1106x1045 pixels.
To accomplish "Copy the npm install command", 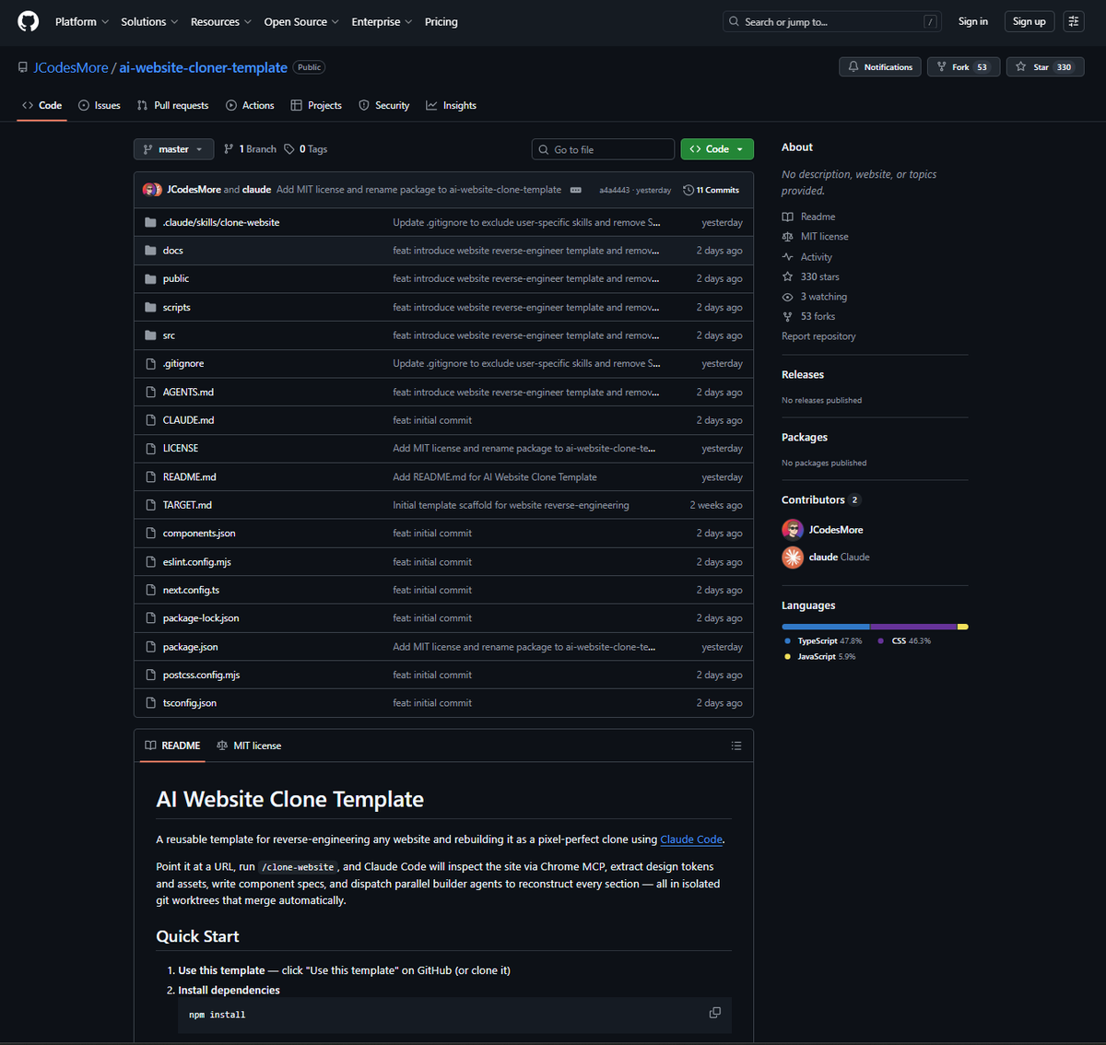I will point(714,1013).
